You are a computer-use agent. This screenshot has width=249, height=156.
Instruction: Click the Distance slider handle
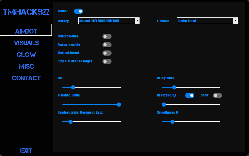(x=119, y=105)
